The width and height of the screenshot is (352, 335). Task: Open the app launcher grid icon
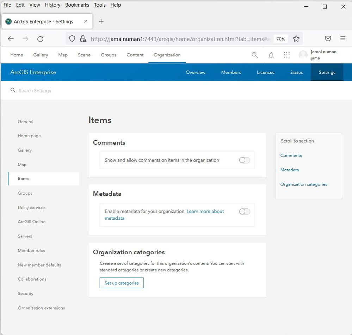pyautogui.click(x=287, y=55)
